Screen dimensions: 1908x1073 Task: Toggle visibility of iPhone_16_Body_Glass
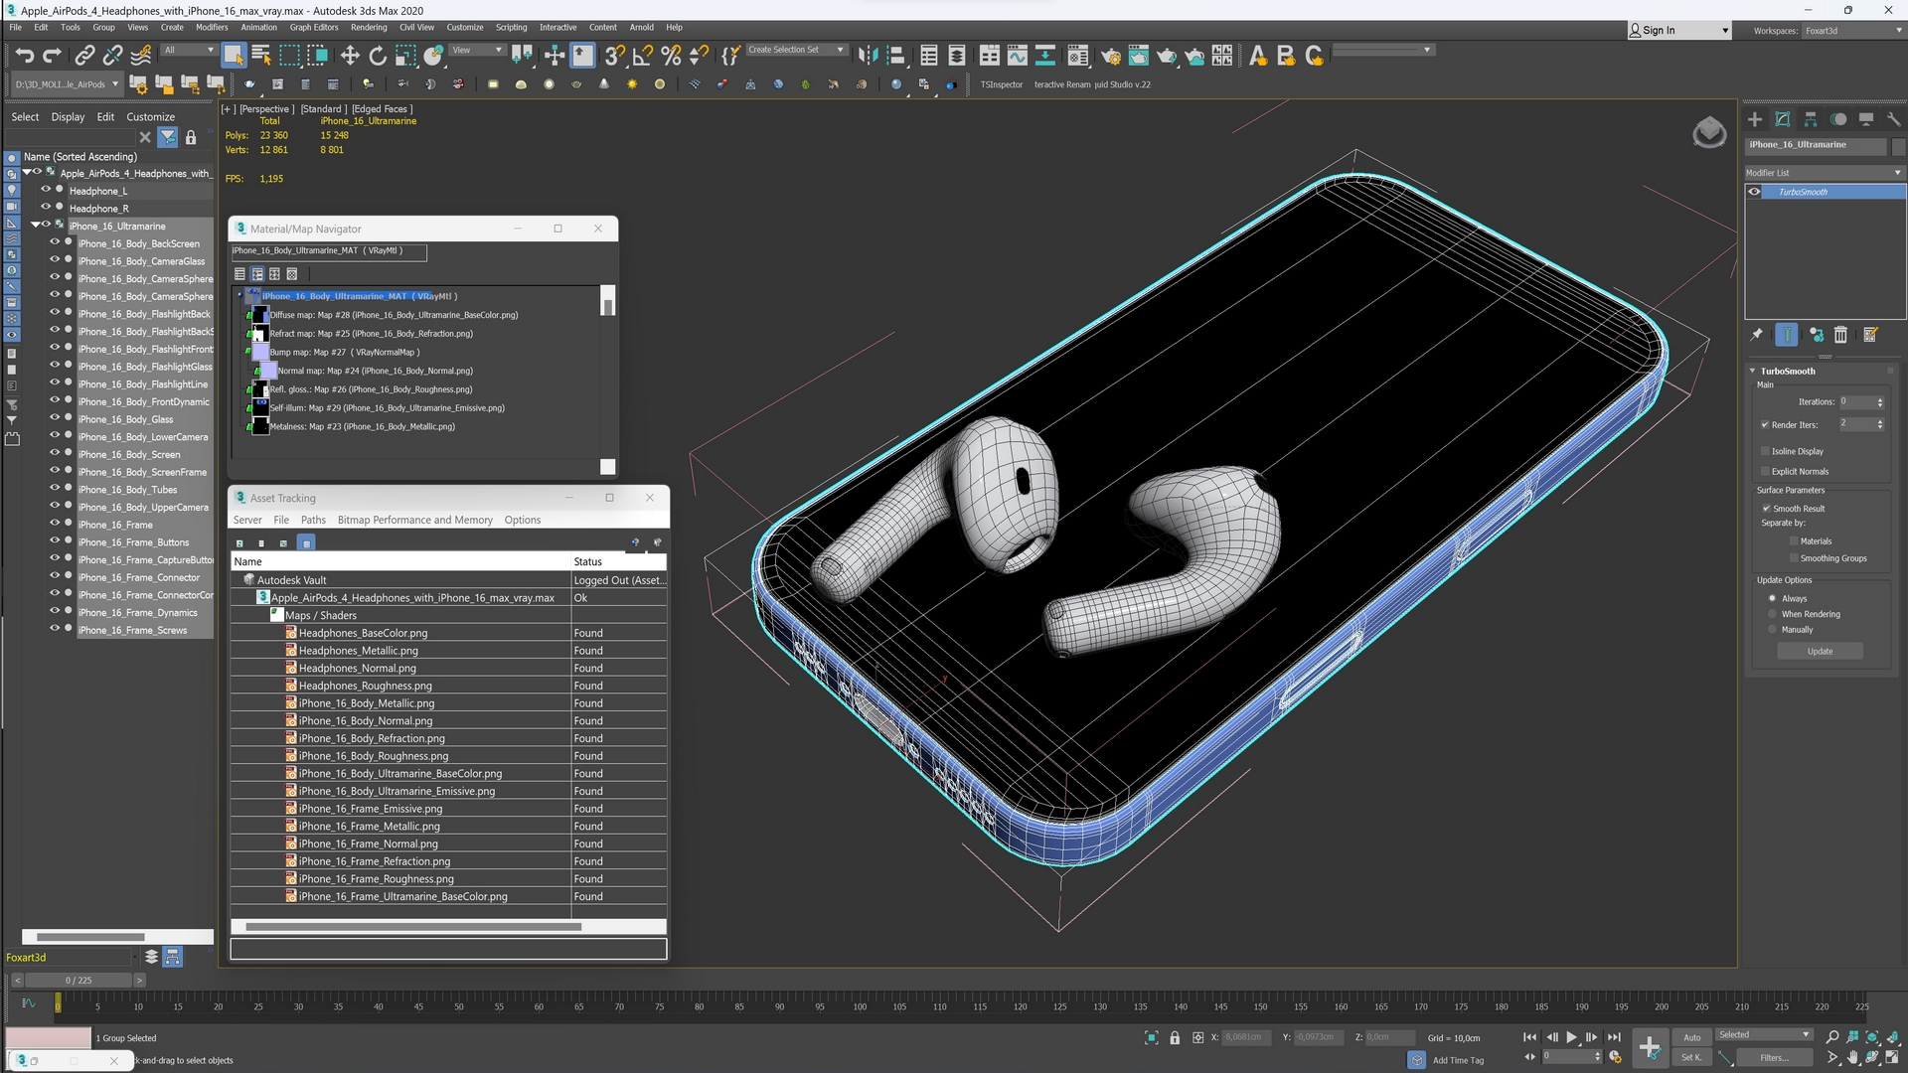point(55,418)
